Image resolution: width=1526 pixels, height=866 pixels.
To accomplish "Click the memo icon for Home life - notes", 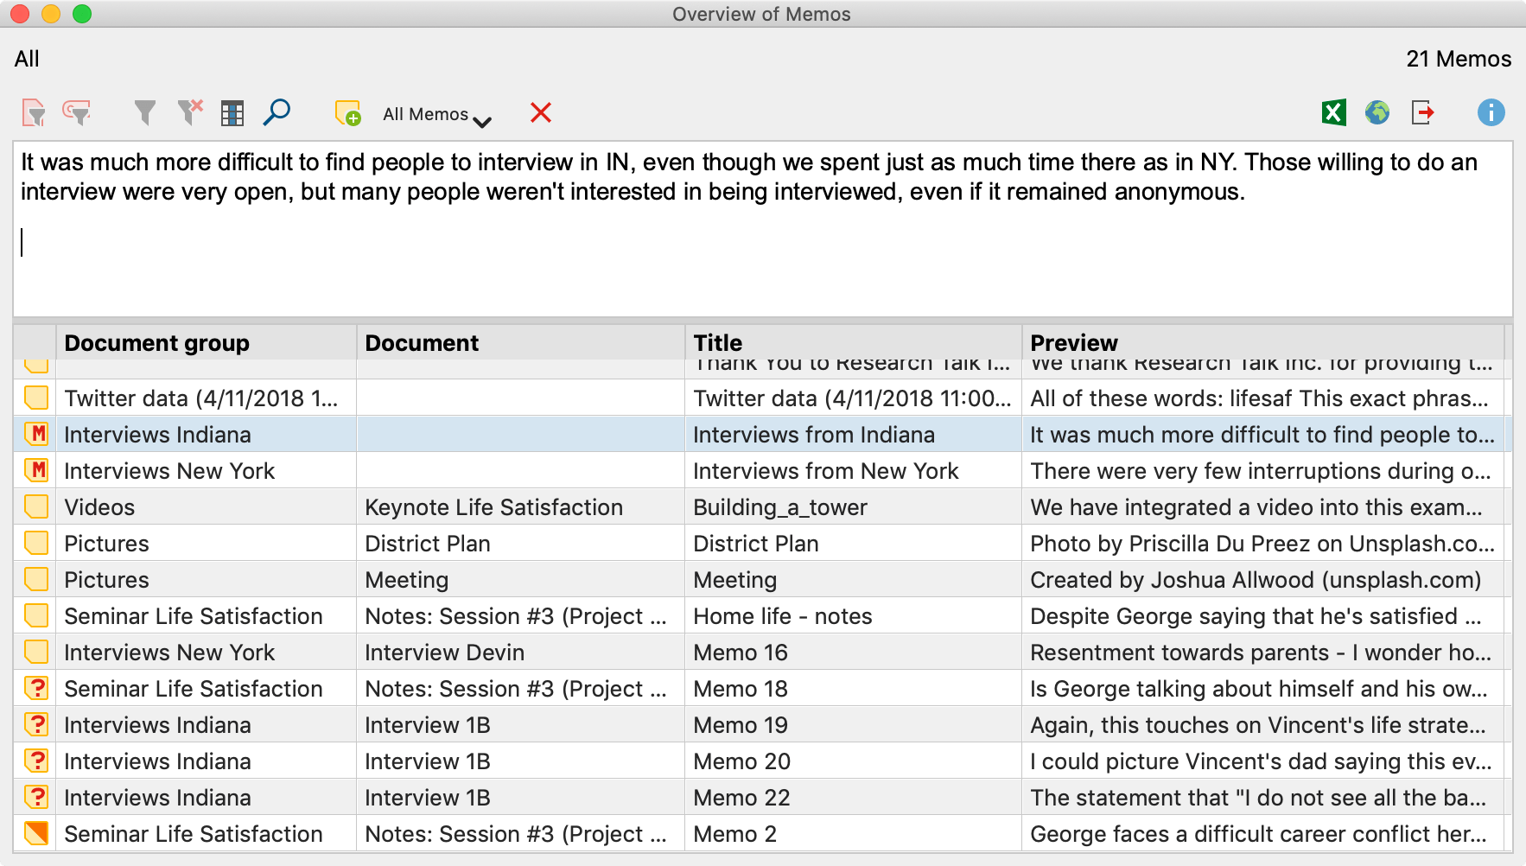I will pos(36,615).
